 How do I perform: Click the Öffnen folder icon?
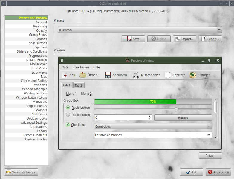tap(83, 75)
